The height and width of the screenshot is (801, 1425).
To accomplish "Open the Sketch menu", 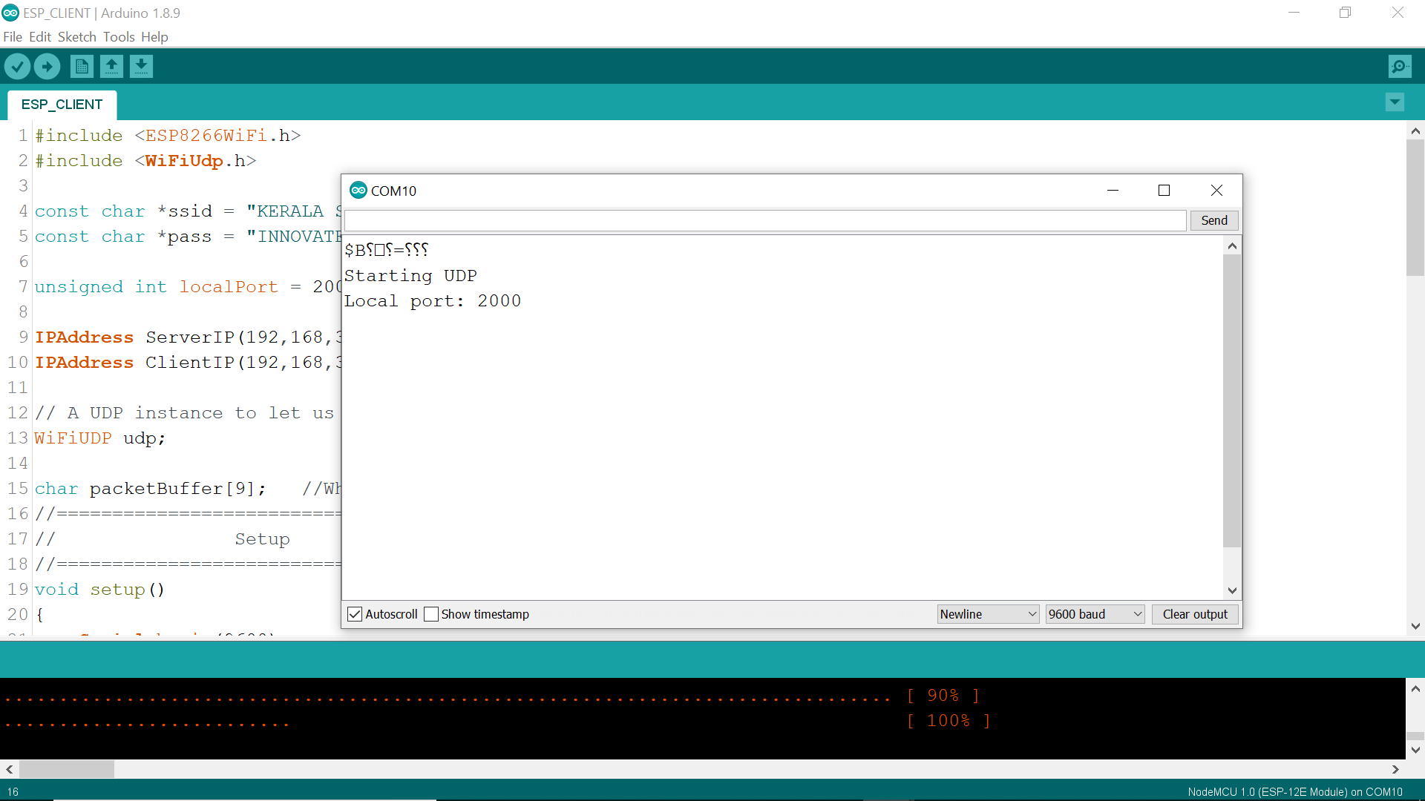I will click(x=76, y=37).
